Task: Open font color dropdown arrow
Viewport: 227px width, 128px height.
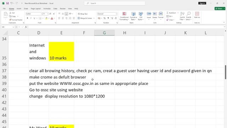Action: pyautogui.click(x=54, y=18)
